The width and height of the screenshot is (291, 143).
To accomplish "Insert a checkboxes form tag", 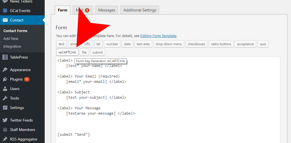I will point(196,44).
